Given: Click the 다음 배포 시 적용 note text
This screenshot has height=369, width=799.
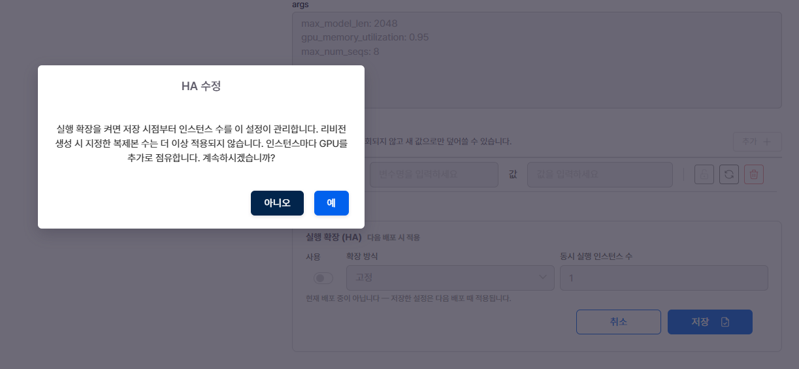Looking at the screenshot, I should [393, 238].
